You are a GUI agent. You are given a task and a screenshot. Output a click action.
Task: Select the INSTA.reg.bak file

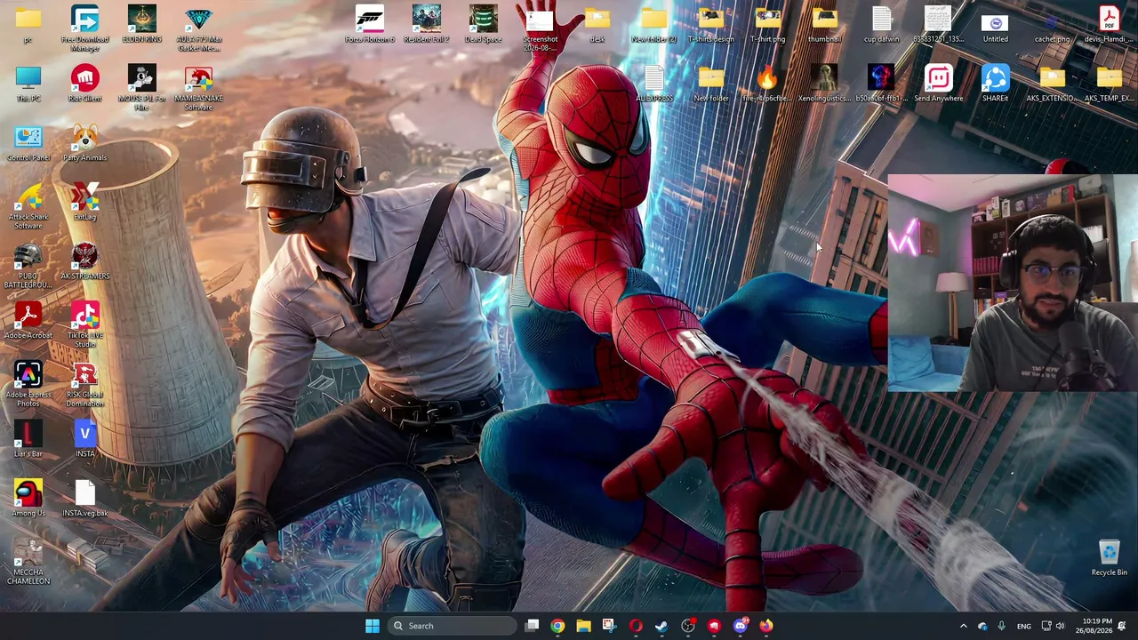point(85,499)
